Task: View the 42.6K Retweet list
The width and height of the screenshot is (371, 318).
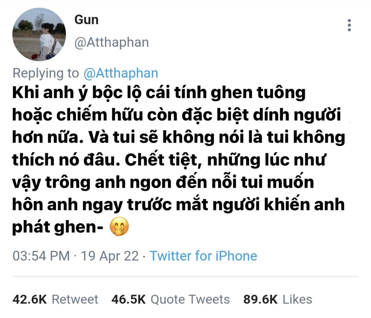Action: (55, 299)
